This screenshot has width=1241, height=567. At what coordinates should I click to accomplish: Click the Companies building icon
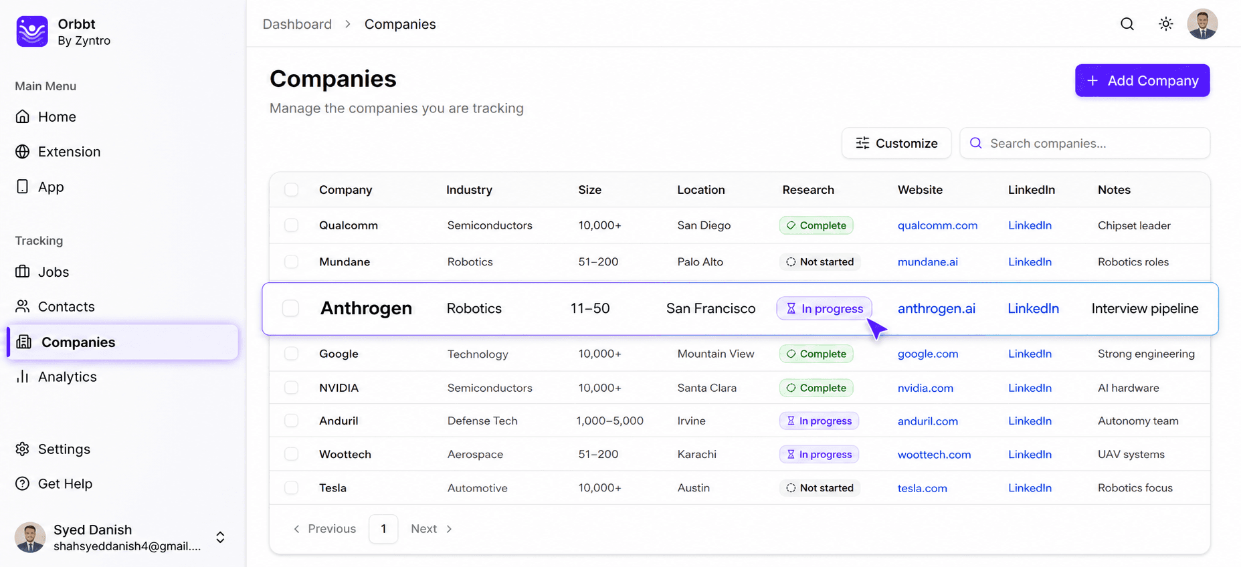pos(24,342)
